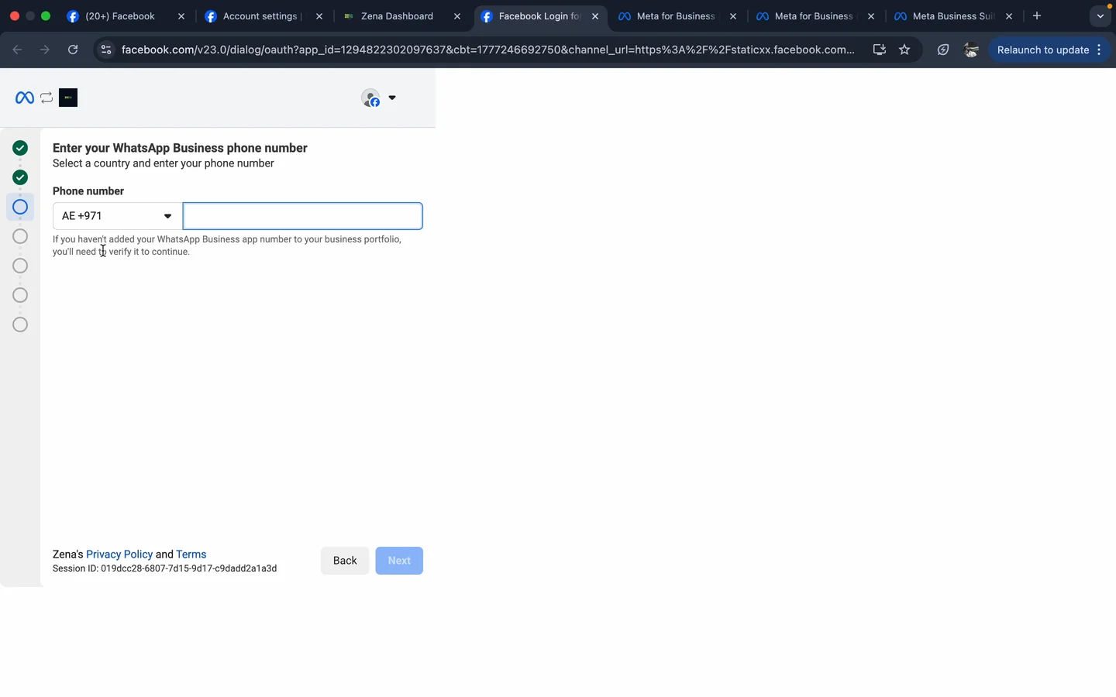Open the tab search dropdown arrow
The image size is (1116, 697).
pos(1100,16)
